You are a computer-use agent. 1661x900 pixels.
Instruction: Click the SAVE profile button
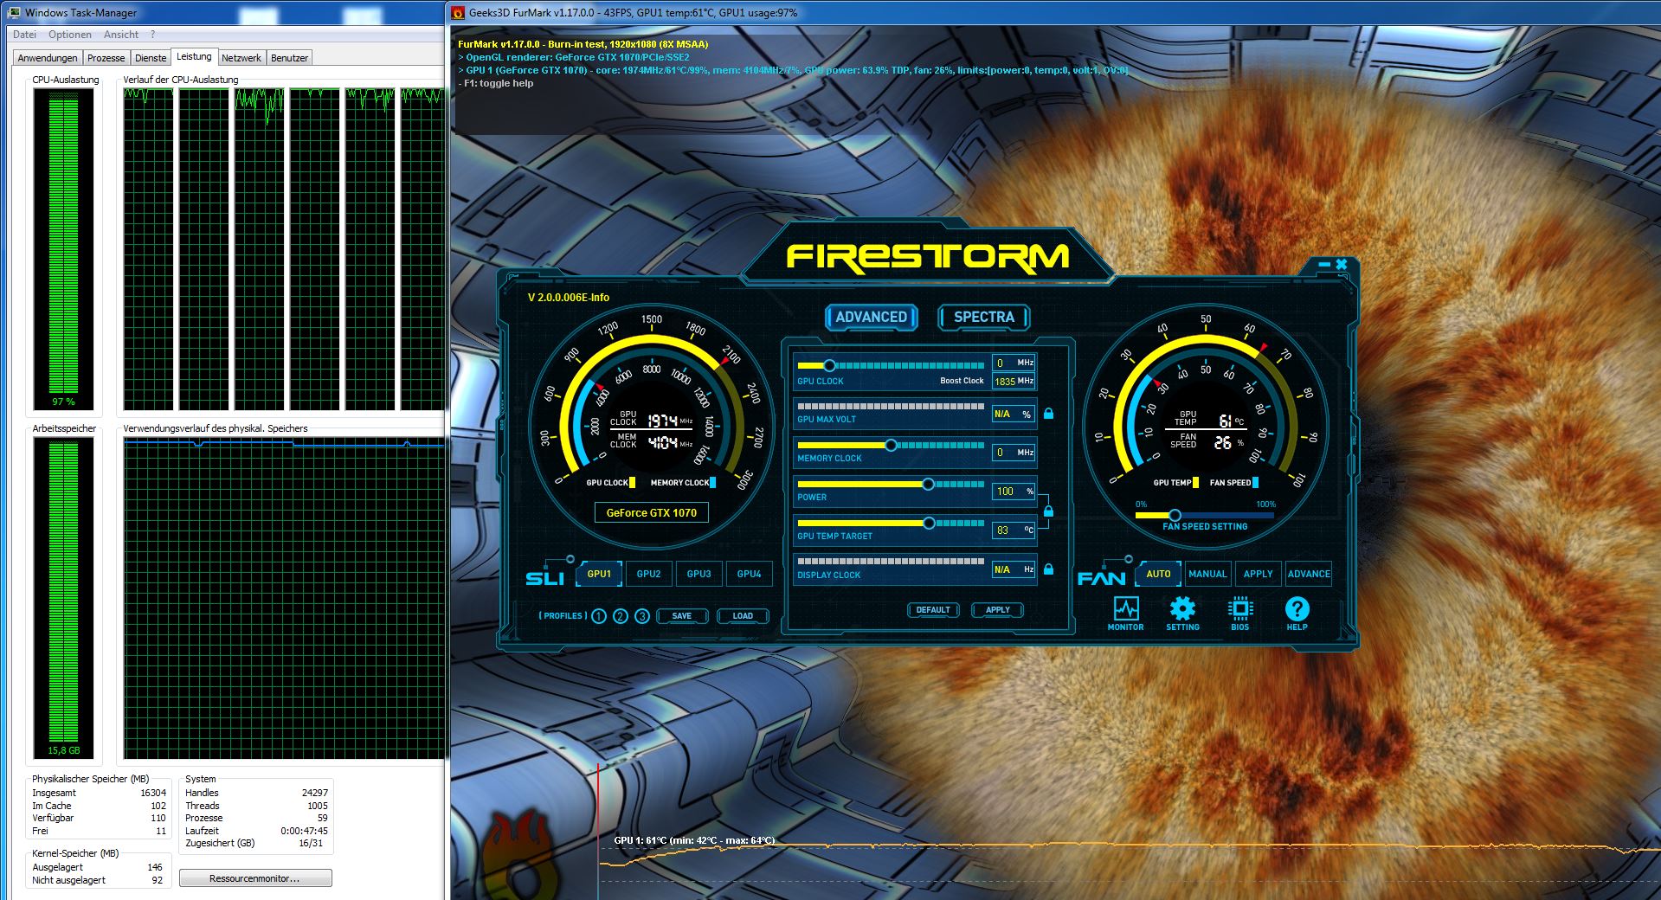point(682,616)
